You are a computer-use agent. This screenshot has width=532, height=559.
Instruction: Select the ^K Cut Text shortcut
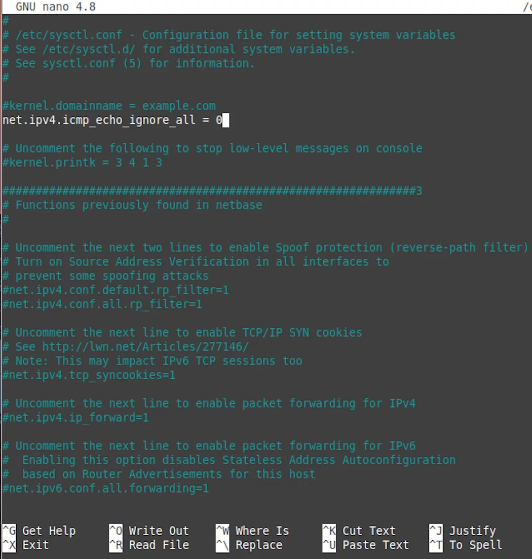point(359,531)
